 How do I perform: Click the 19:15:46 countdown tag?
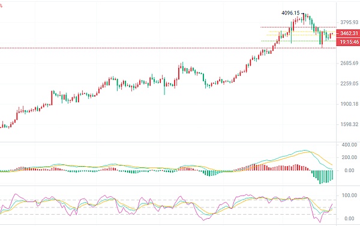(348, 42)
